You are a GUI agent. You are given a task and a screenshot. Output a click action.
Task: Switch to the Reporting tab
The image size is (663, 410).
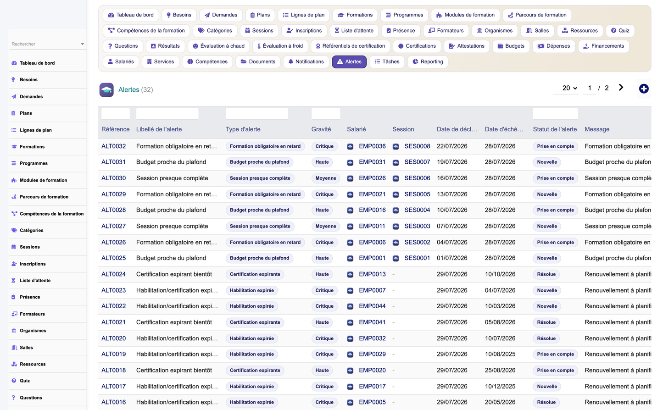pos(428,61)
